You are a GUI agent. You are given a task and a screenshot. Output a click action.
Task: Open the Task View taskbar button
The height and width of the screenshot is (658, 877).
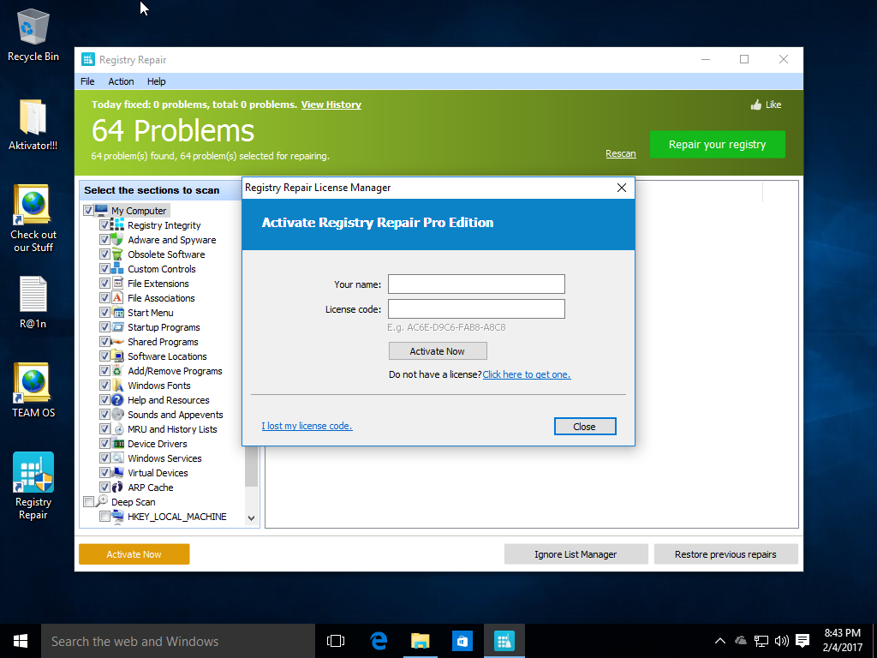pyautogui.click(x=336, y=641)
